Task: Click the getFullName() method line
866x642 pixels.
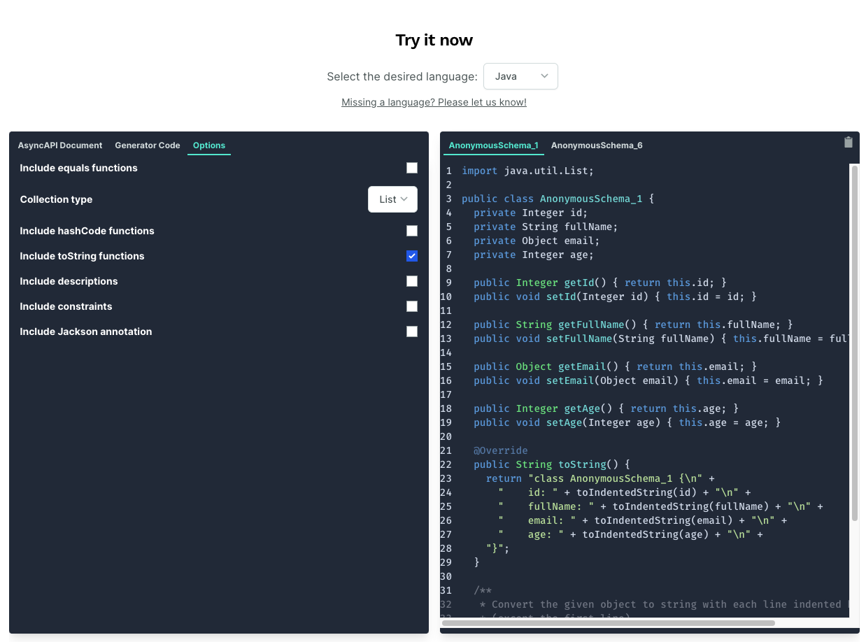Action: [633, 324]
